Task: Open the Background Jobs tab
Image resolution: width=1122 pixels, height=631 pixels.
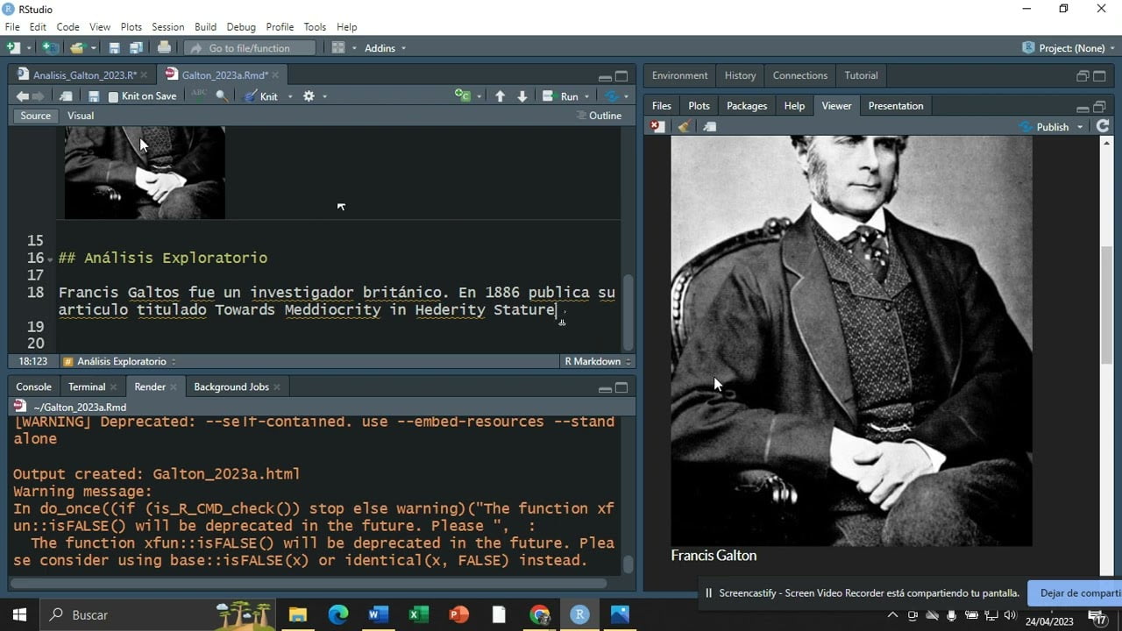Action: click(231, 386)
